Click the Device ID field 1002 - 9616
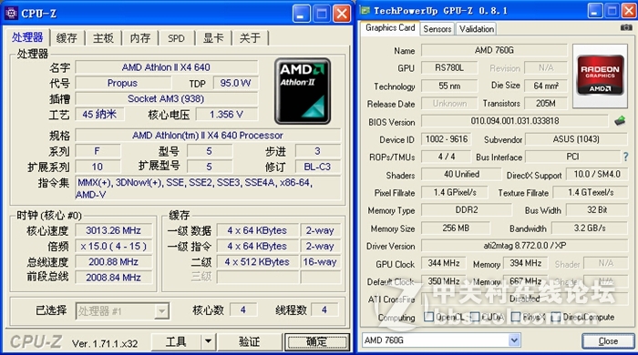Screen dimensions: 638x355 (447, 139)
